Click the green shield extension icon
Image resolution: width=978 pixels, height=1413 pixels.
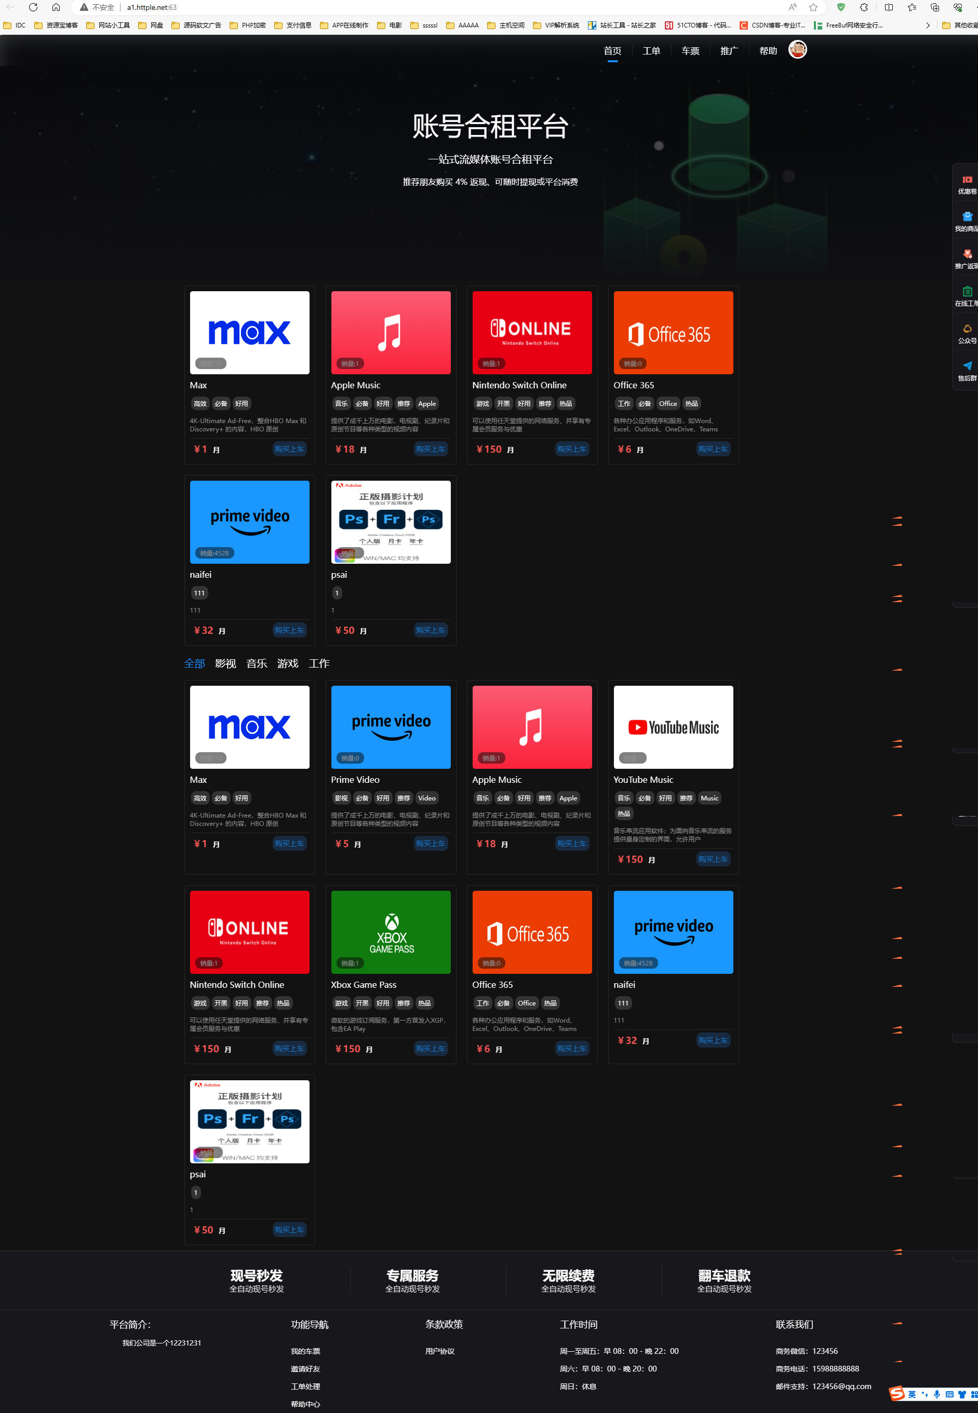pos(841,7)
